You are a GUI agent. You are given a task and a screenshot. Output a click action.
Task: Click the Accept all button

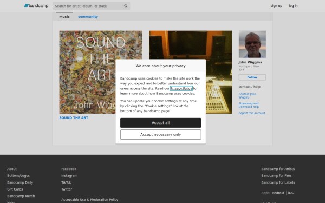pos(160,123)
